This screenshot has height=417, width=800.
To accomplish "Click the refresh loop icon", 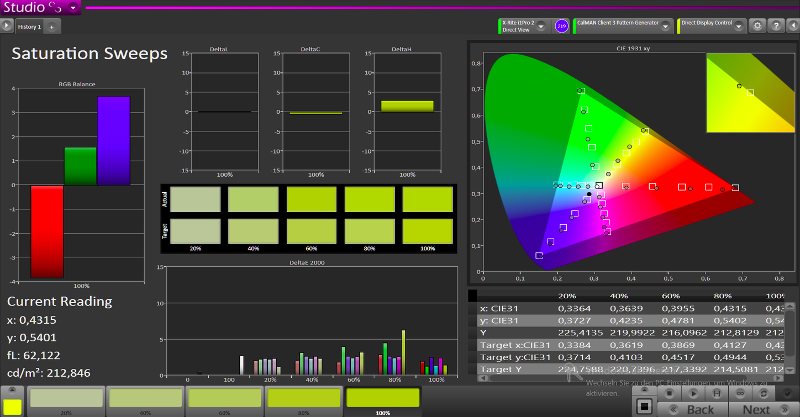I will point(764,394).
